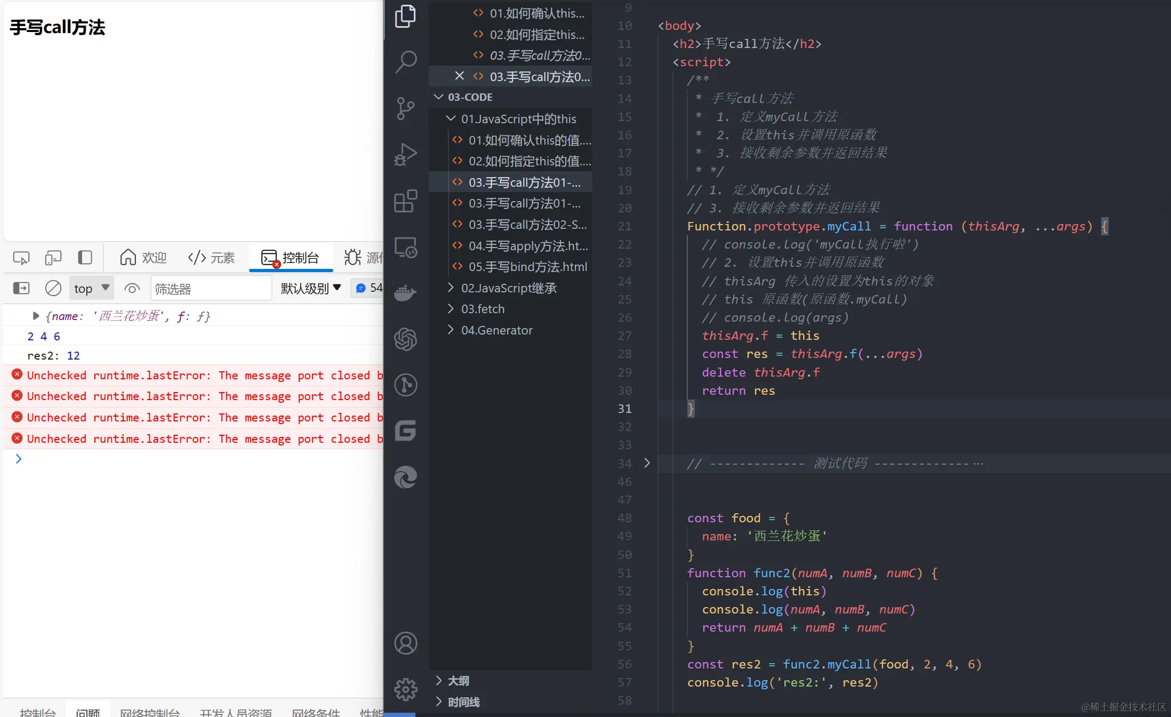The image size is (1171, 717).
Task: Toggle the console sidebar panel
Action: [x=21, y=289]
